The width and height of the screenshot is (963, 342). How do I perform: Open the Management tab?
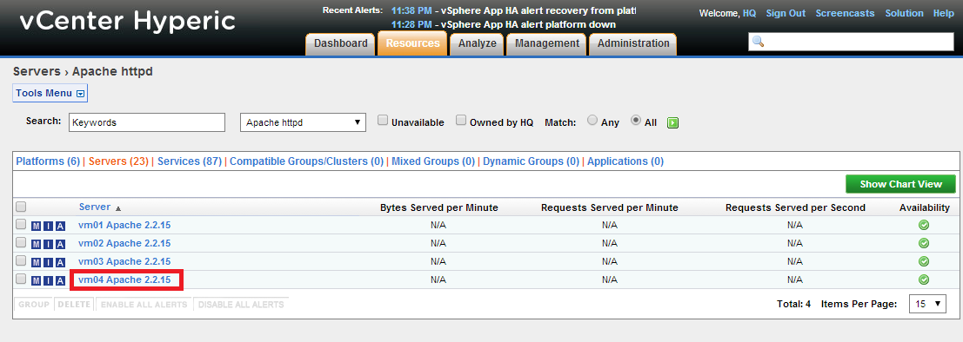[x=546, y=43]
